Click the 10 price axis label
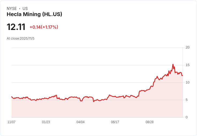The image size is (197, 136). click(188, 82)
